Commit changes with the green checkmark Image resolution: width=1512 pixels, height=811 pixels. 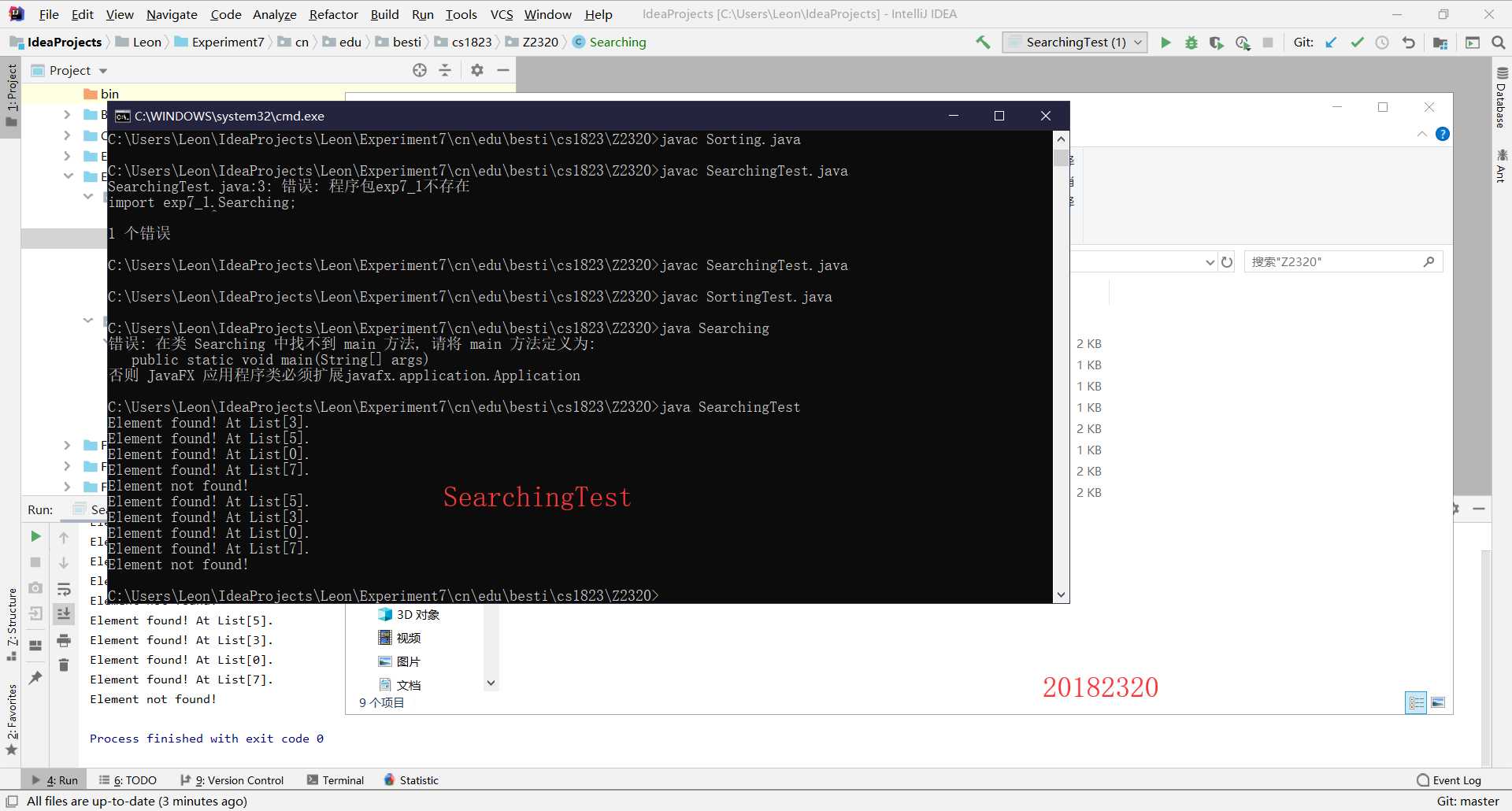[1357, 43]
